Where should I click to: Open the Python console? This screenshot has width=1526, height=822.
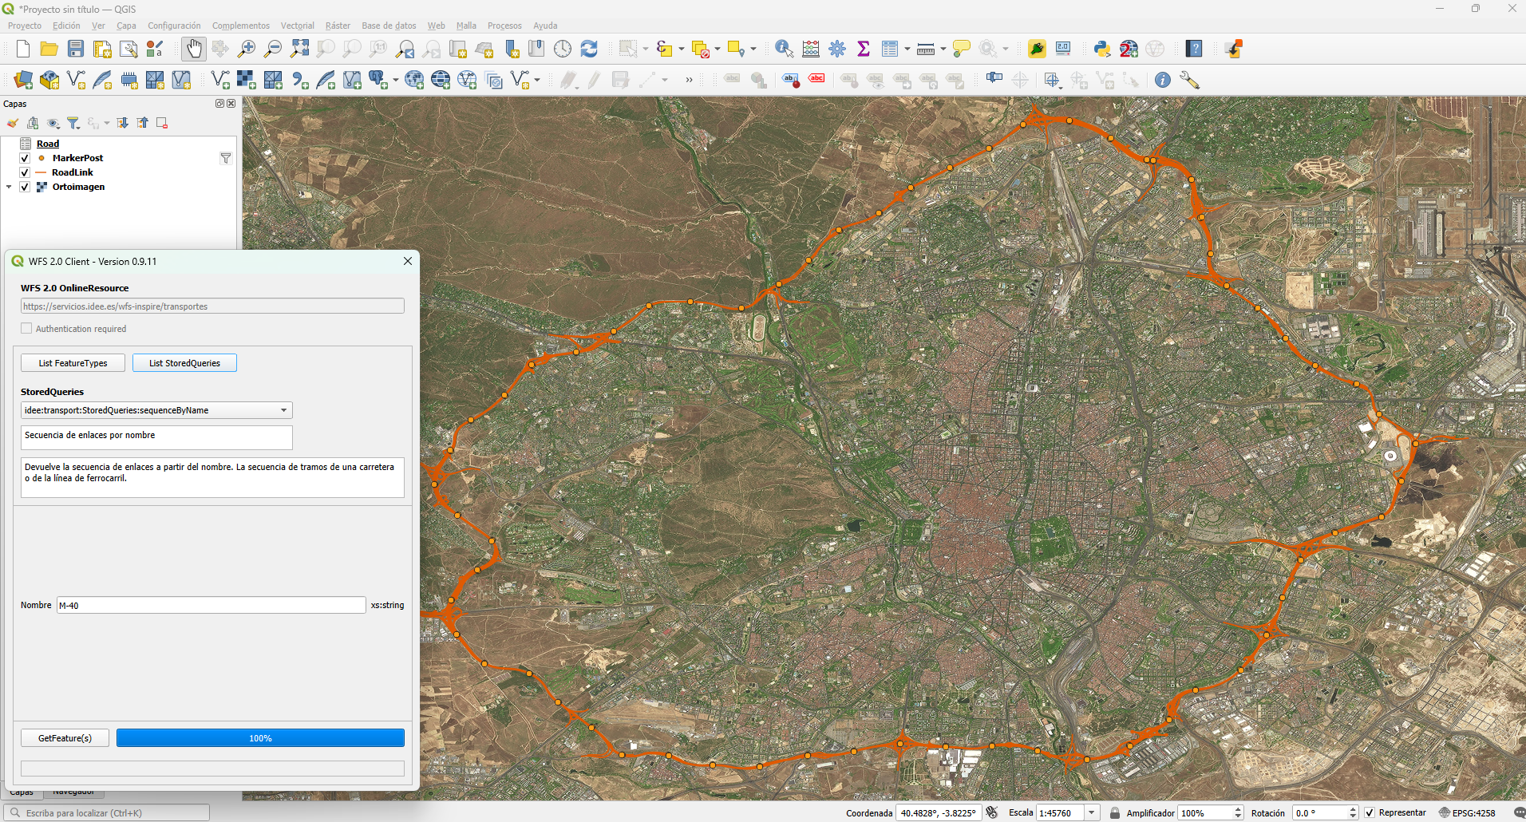tap(1102, 49)
